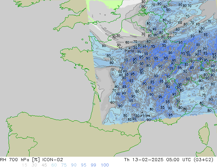Click the Paris city marker dot

tap(129, 48)
